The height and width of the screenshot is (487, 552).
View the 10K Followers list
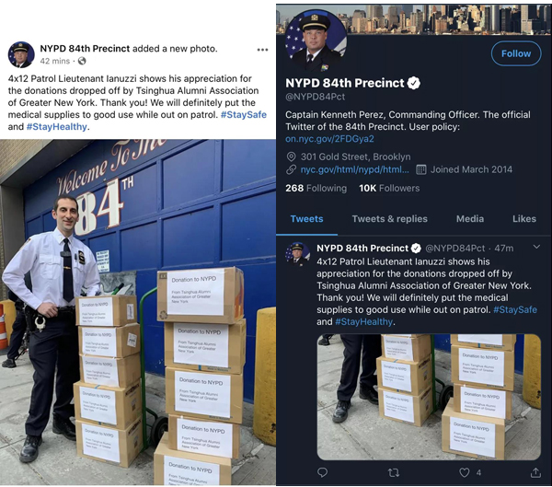(x=389, y=188)
